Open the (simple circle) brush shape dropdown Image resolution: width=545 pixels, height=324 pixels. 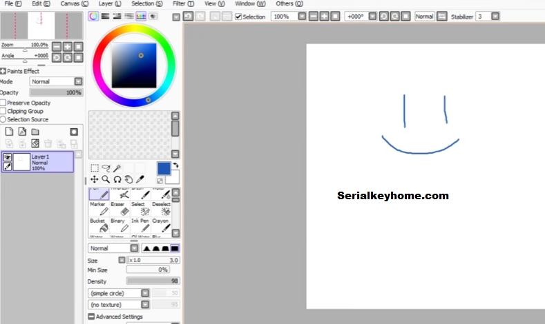pos(145,293)
